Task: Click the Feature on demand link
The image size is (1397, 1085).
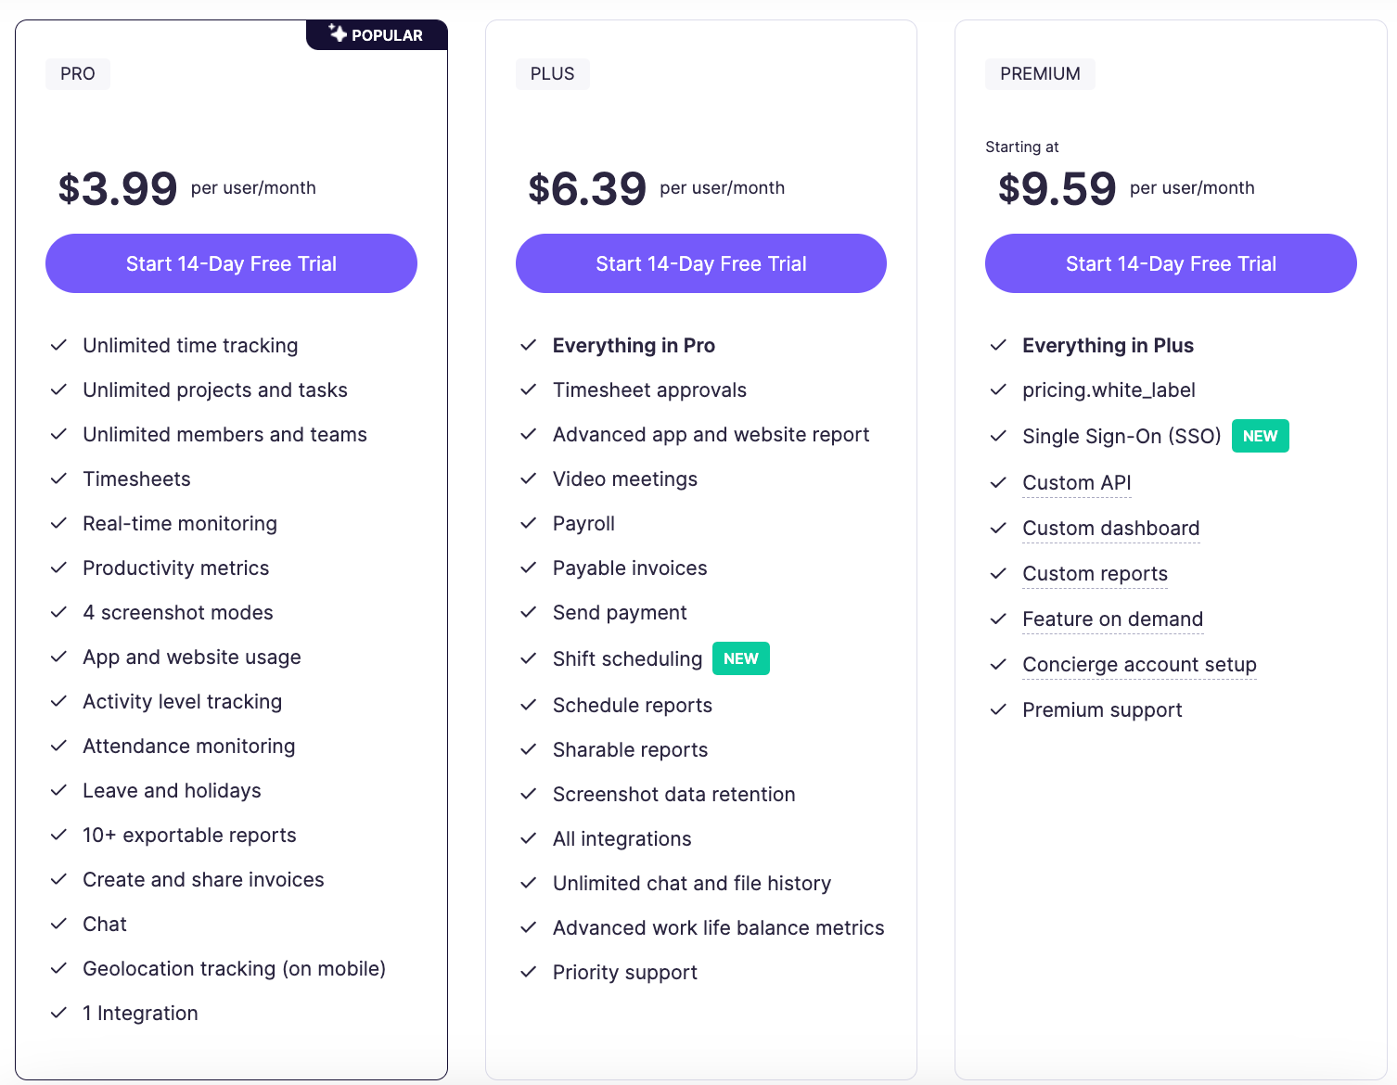Action: [1112, 619]
